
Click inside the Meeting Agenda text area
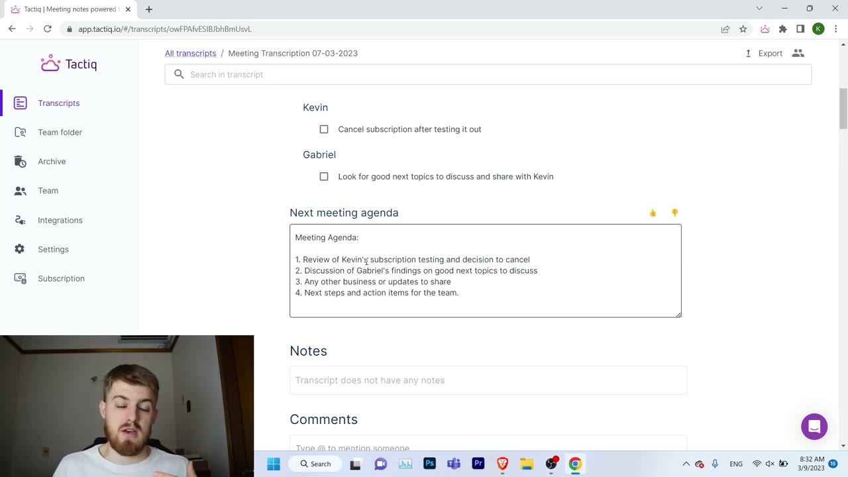click(485, 270)
